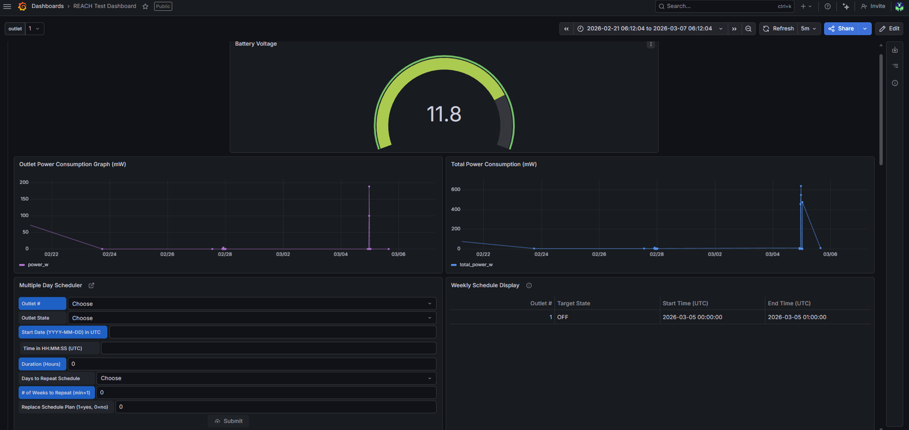Sort by Start Time (UTC) column header

[x=685, y=303]
